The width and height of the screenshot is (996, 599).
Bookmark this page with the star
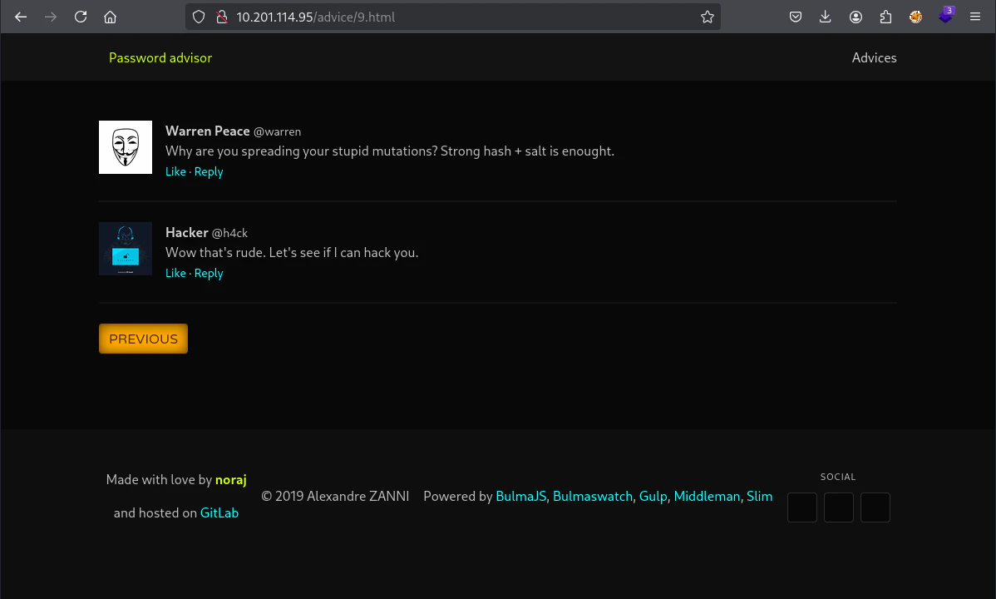coord(708,17)
